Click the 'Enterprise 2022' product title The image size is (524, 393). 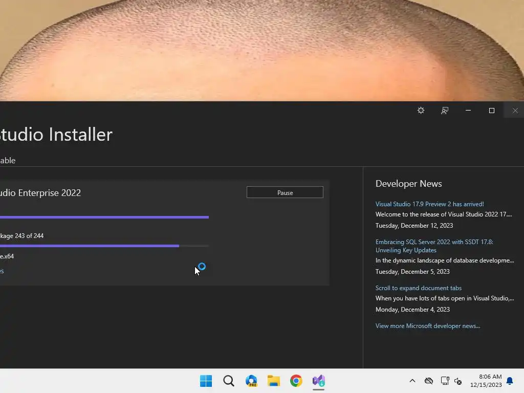tap(40, 193)
